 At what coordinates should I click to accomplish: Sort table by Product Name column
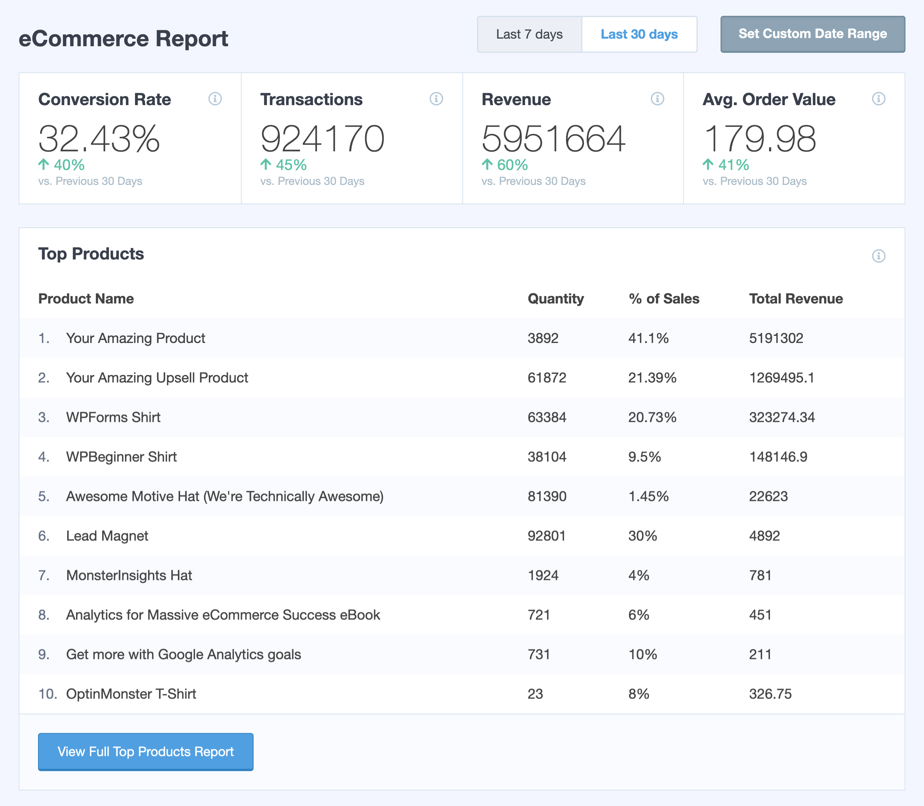[x=86, y=298]
